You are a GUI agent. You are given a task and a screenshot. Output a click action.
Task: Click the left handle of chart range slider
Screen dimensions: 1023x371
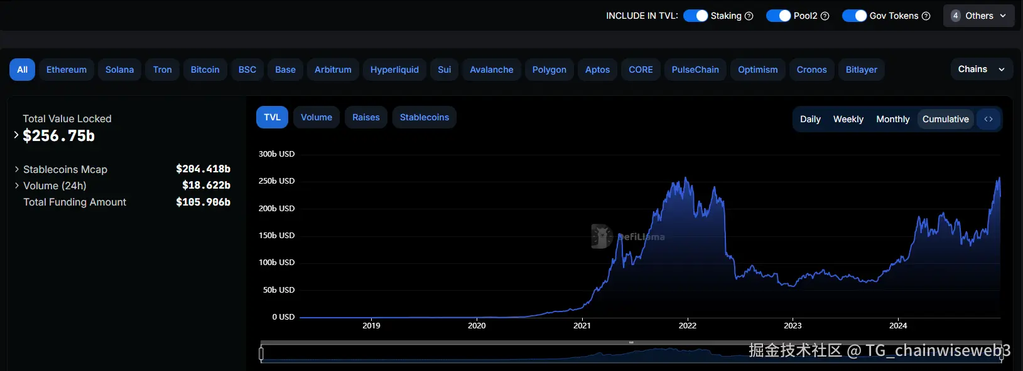(x=261, y=353)
